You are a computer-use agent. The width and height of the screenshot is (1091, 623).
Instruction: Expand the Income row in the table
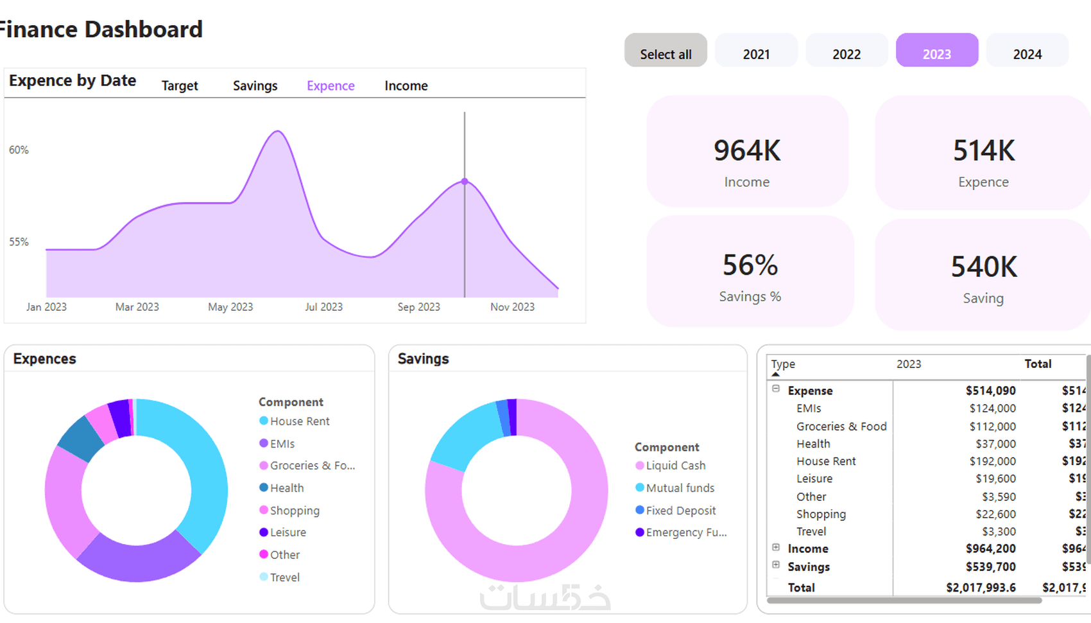776,547
